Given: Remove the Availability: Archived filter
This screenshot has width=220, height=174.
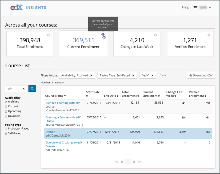Looking at the screenshot, I should click(91, 75).
